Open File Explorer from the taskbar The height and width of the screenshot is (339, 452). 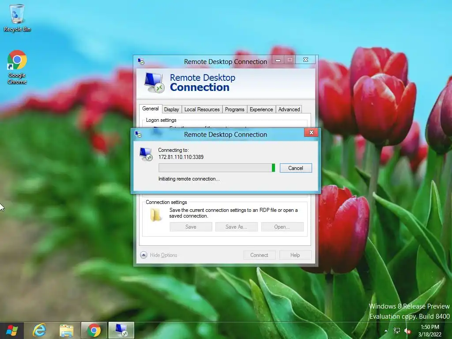coord(67,330)
